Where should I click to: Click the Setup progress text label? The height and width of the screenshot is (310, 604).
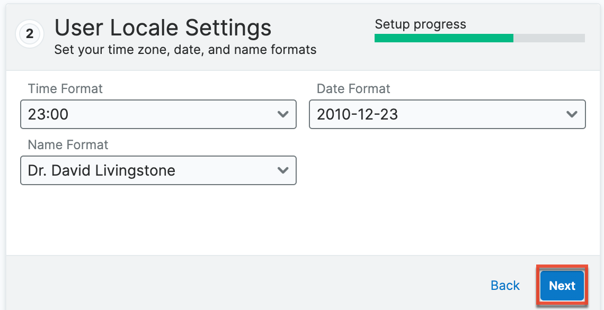pos(421,24)
